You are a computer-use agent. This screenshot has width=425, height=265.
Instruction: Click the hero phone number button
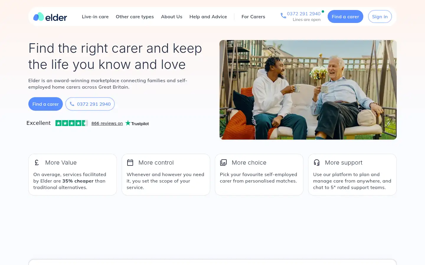[90, 104]
